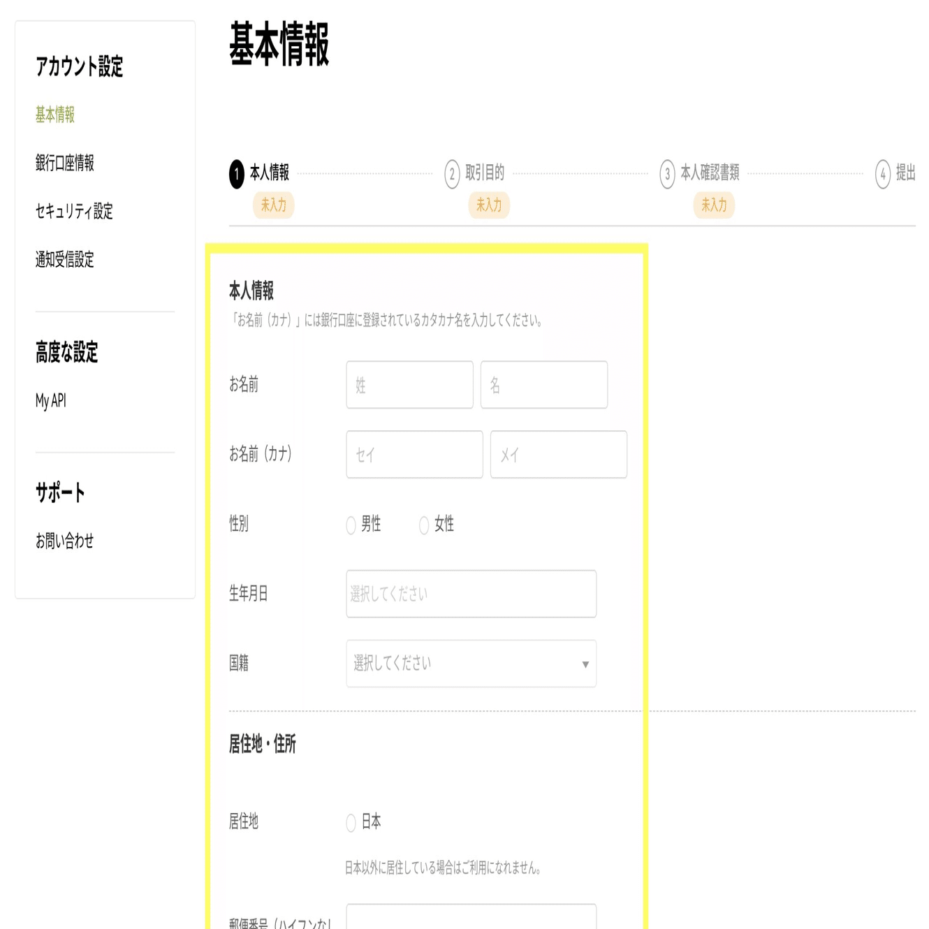Select the 男性 gender radio button
This screenshot has width=929, height=929.
(x=351, y=525)
